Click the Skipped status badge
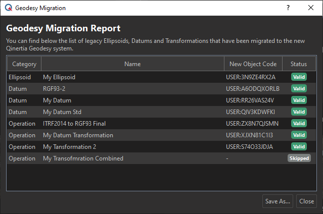The height and width of the screenshot is (214, 323). click(299, 158)
